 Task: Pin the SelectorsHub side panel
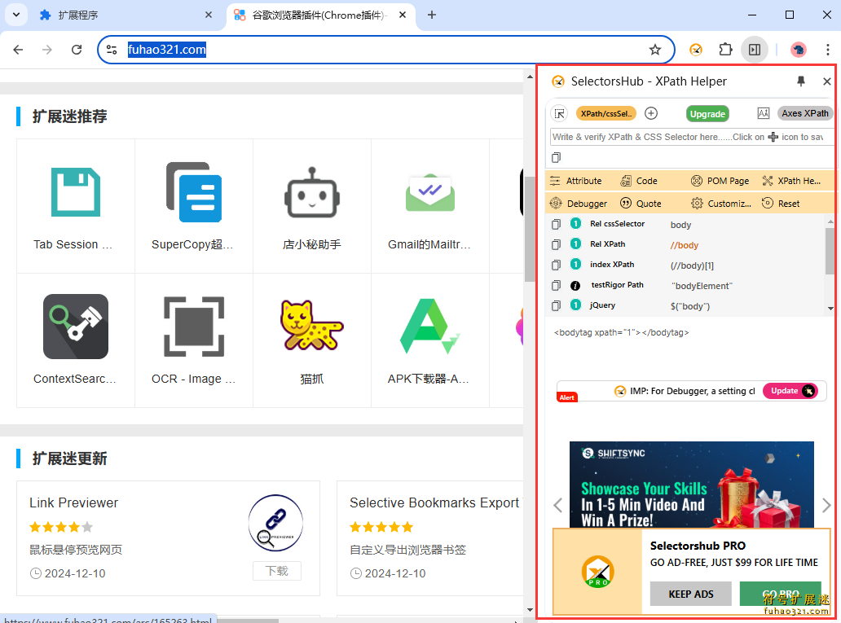click(801, 81)
